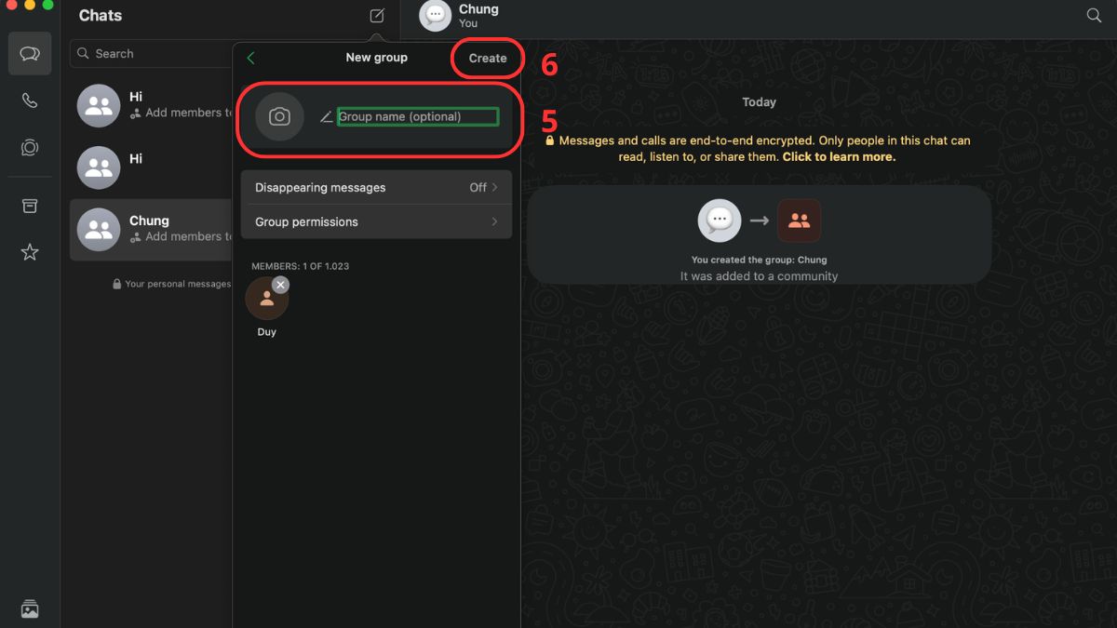
Task: Open the Status updates icon in sidebar
Action: pyautogui.click(x=30, y=147)
